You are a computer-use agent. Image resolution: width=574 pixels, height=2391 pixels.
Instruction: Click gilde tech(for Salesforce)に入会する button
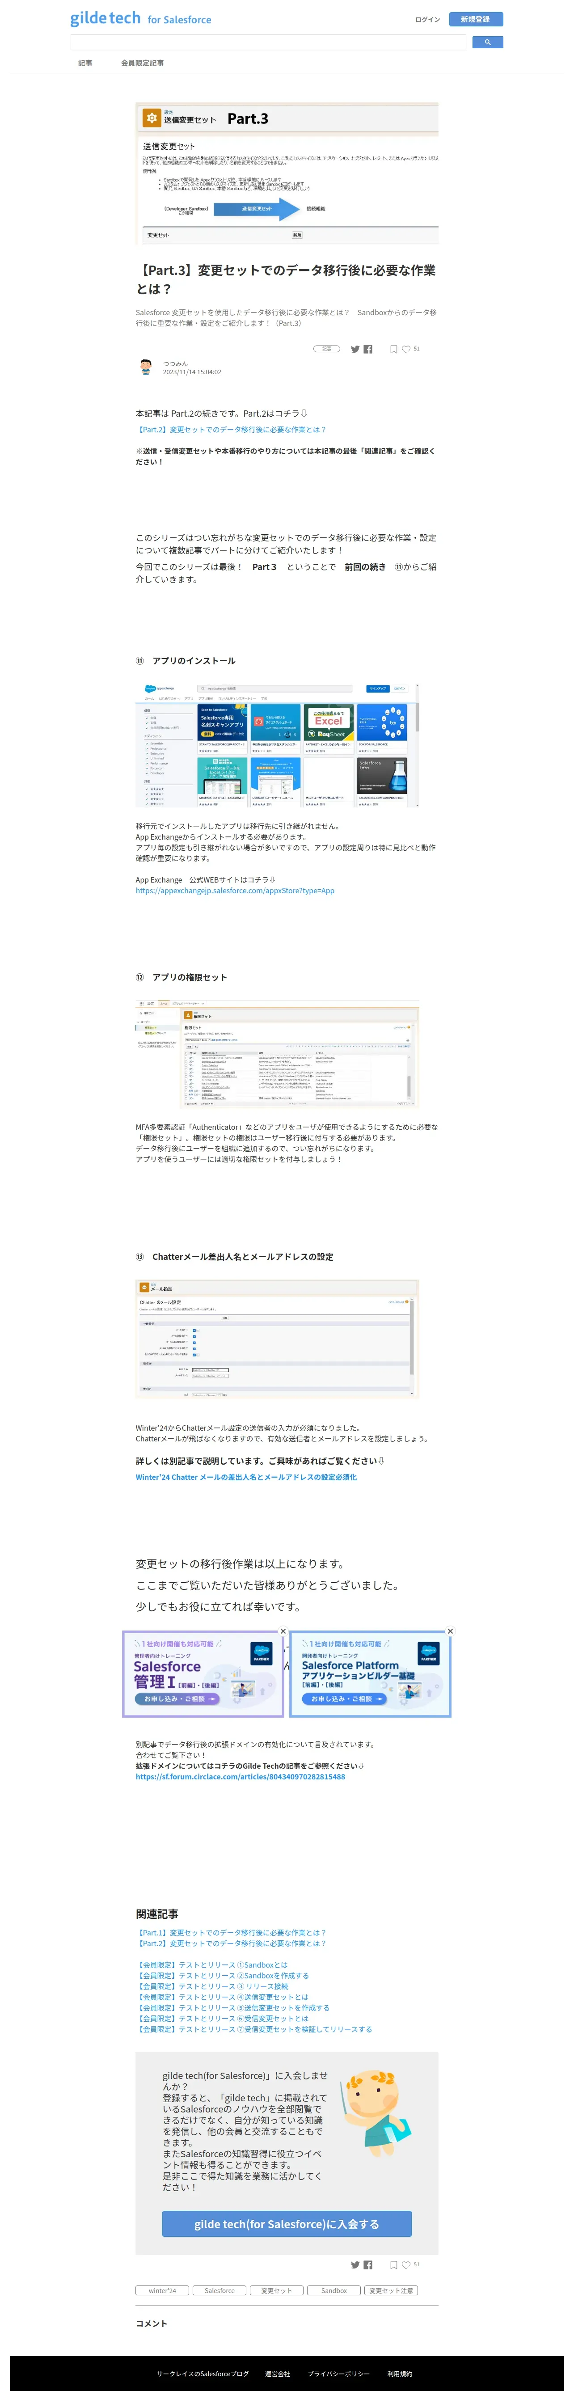(x=287, y=2224)
